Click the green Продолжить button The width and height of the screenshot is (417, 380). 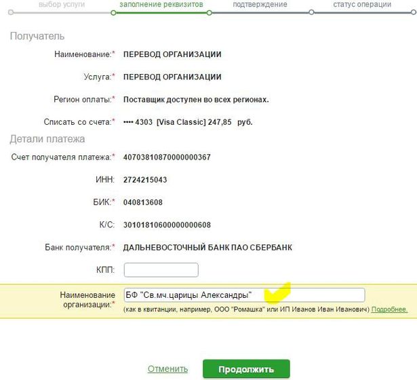246,369
